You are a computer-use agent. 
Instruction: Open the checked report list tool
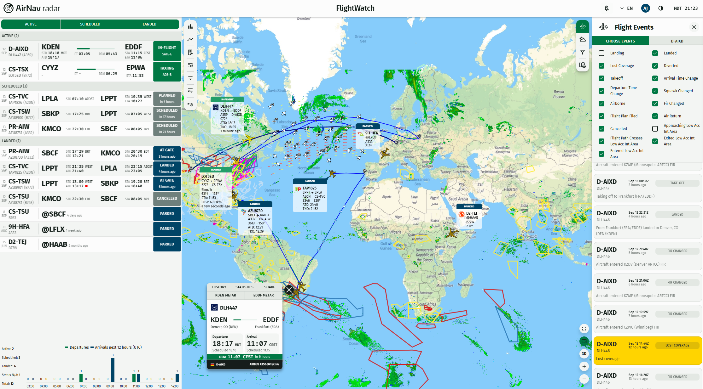[x=190, y=52]
